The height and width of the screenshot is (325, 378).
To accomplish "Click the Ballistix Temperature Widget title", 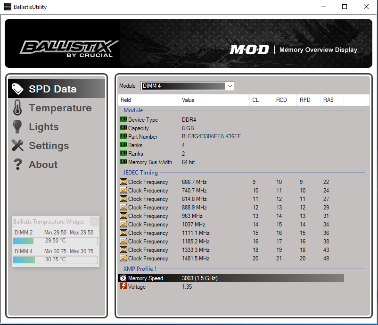I will coord(49,222).
